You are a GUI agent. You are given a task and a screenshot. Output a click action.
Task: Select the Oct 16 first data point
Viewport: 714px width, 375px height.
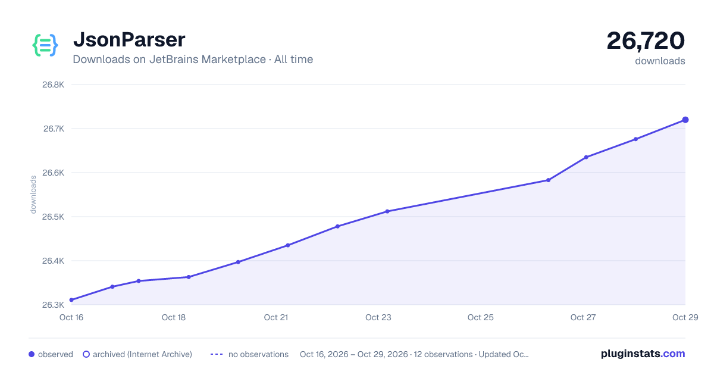[71, 300]
